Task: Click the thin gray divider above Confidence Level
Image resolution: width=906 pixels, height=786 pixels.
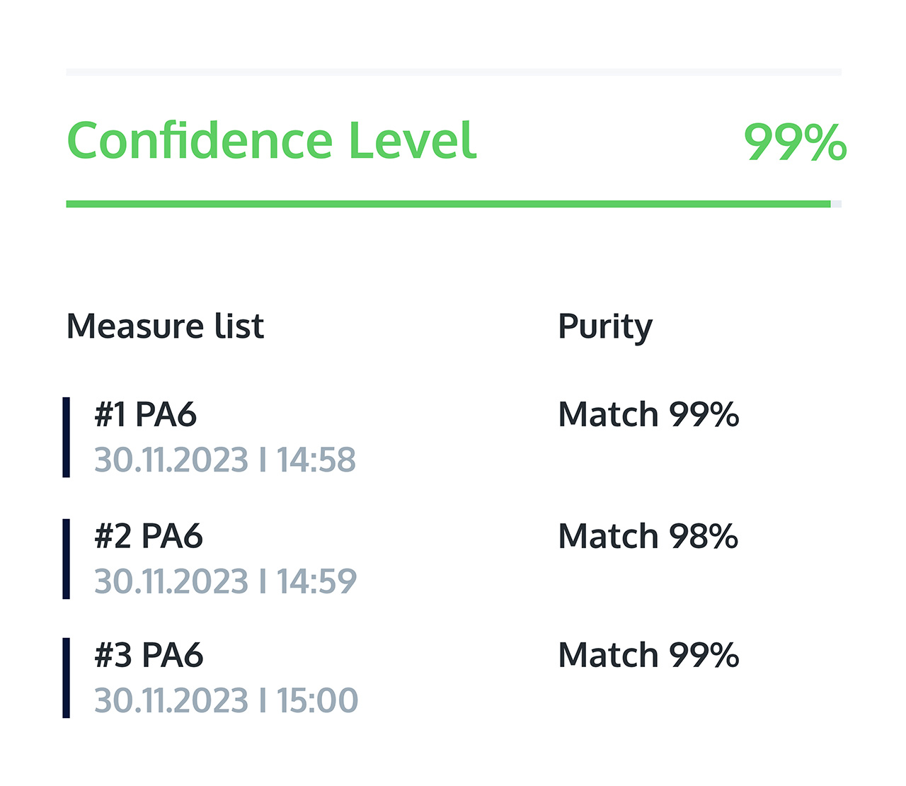Action: (x=453, y=72)
